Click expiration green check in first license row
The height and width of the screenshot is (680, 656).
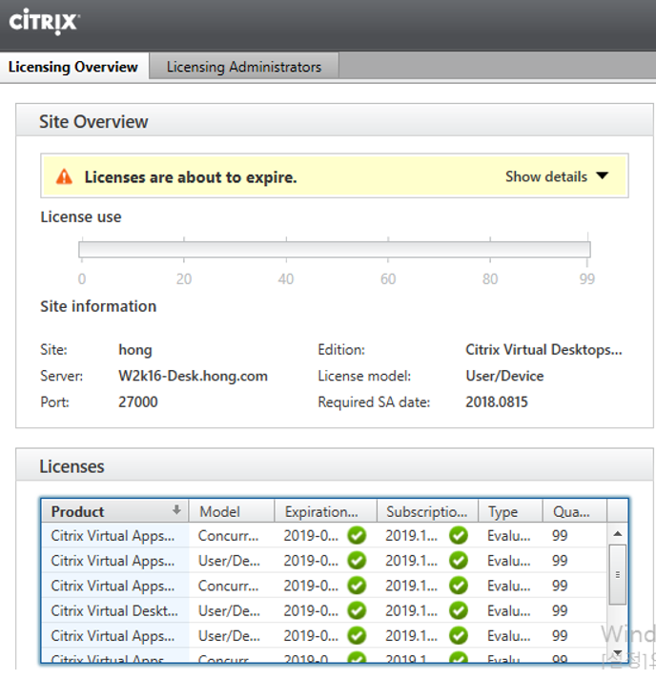357,535
